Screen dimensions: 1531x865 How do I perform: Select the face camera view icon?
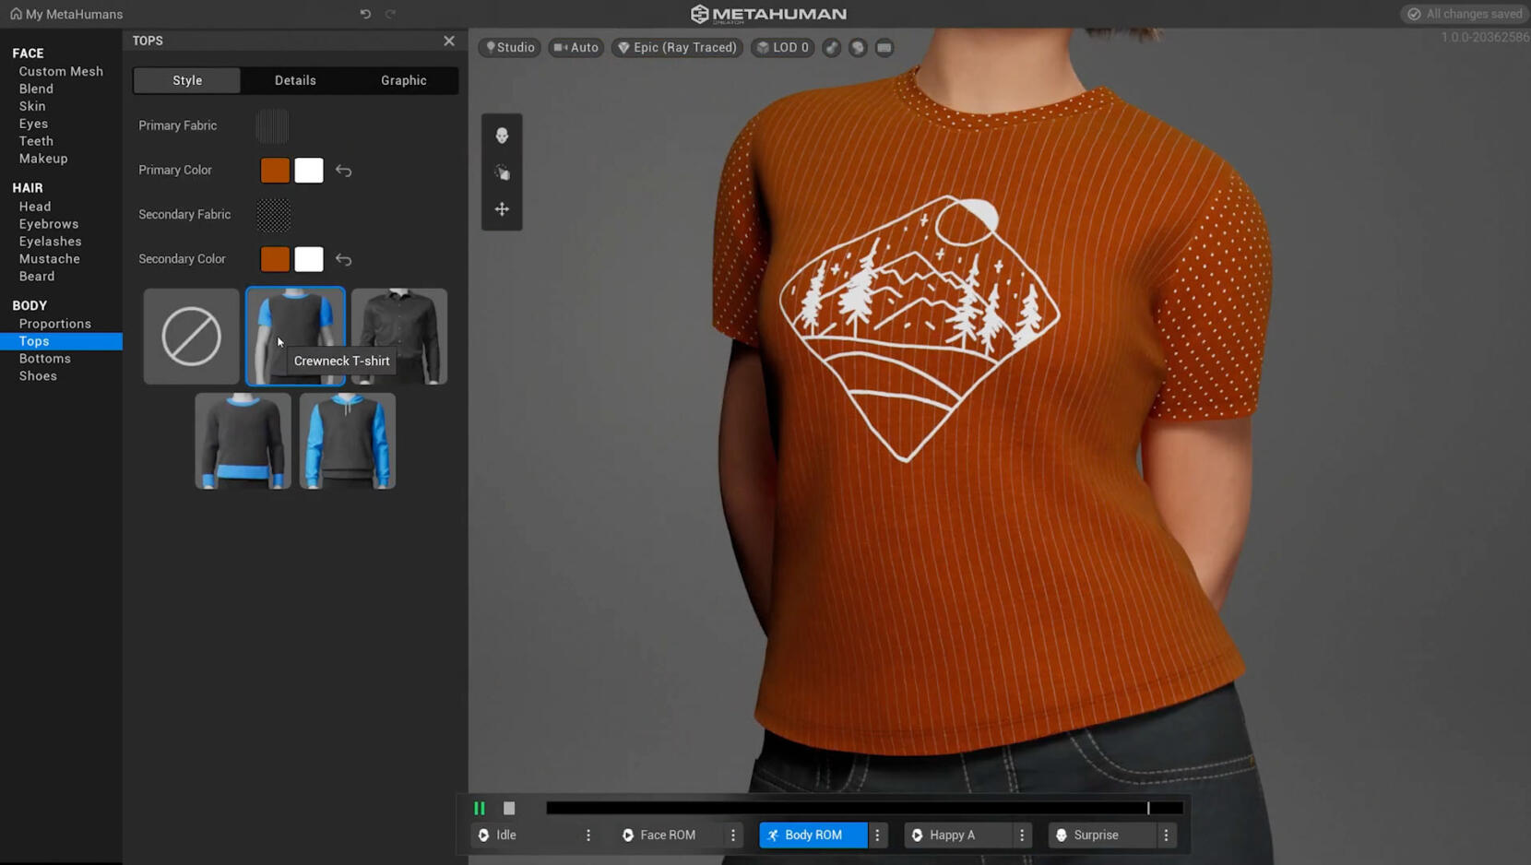pos(502,136)
